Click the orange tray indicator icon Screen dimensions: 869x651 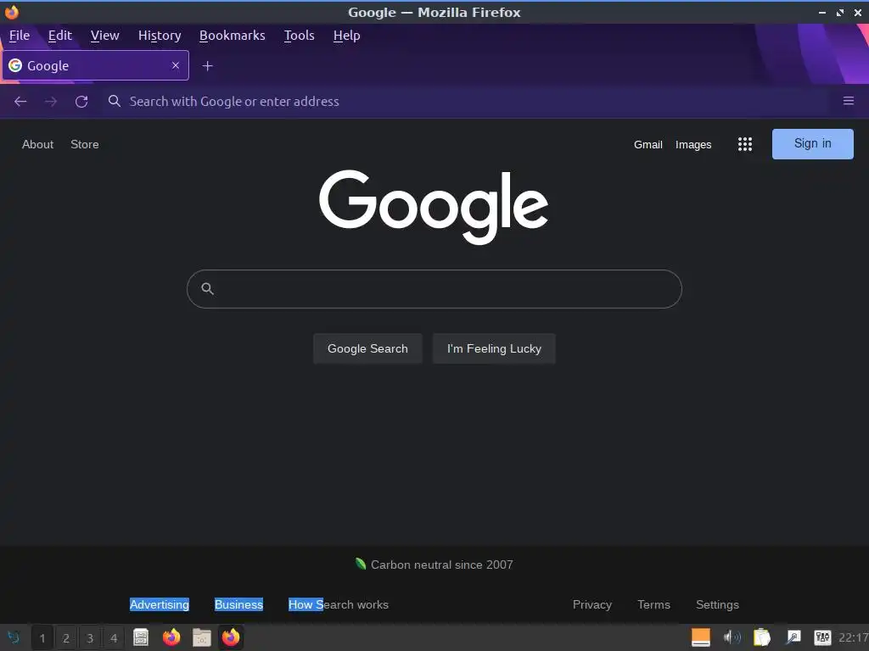coord(701,637)
